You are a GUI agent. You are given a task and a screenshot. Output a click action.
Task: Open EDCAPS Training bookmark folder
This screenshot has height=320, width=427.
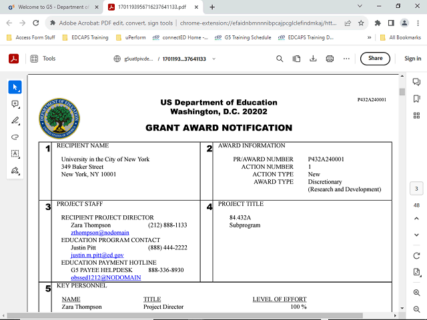85,37
